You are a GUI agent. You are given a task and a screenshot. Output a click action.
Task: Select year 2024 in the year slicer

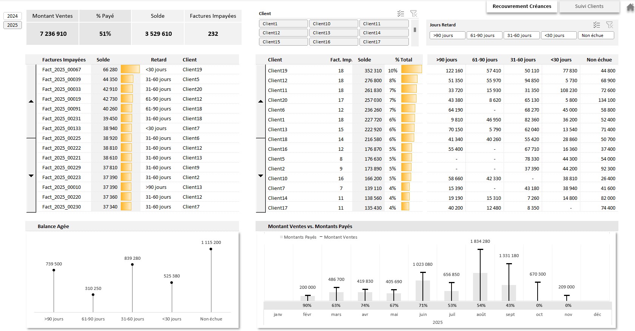[12, 16]
